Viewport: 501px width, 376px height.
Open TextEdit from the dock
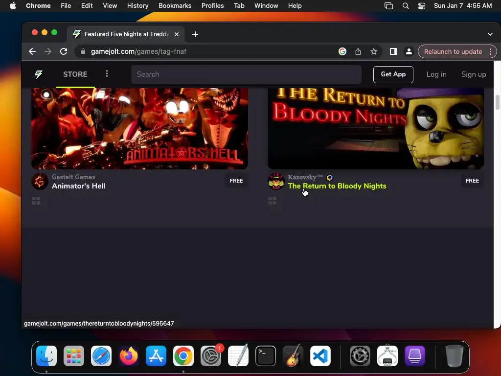click(x=238, y=355)
